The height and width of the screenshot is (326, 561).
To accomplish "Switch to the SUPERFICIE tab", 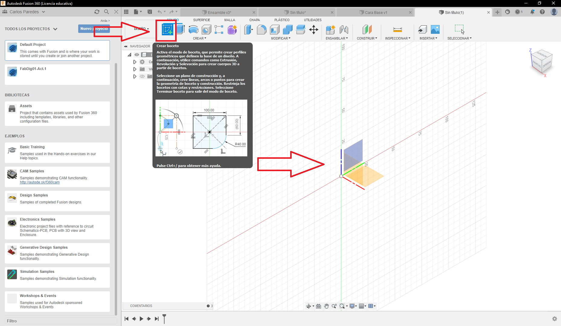I will [202, 20].
